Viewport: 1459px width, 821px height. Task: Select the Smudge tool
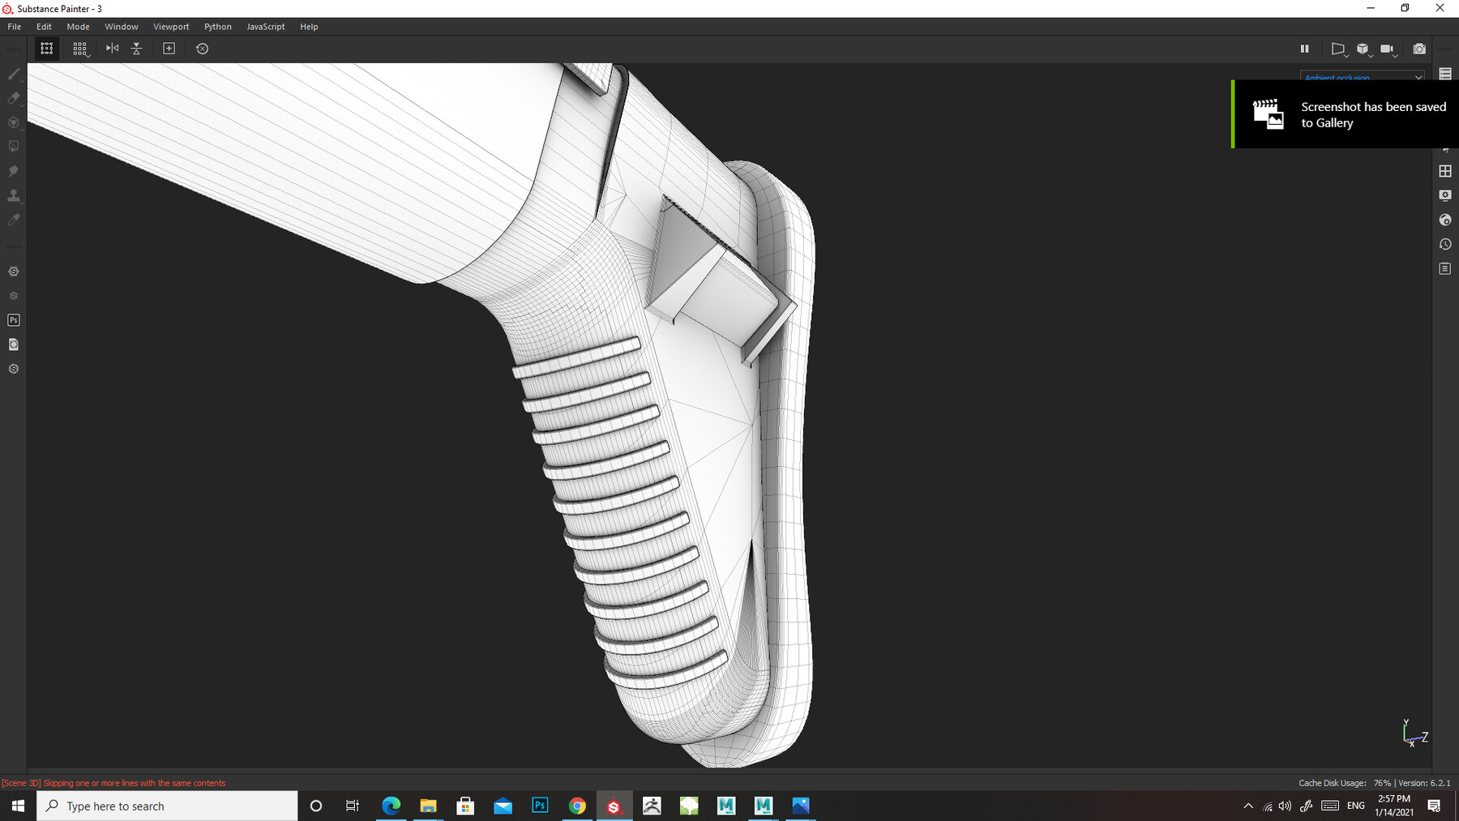14,171
